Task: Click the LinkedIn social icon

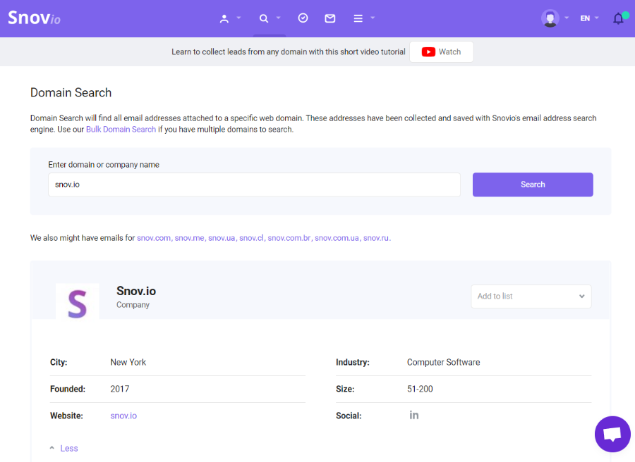Action: click(x=414, y=415)
